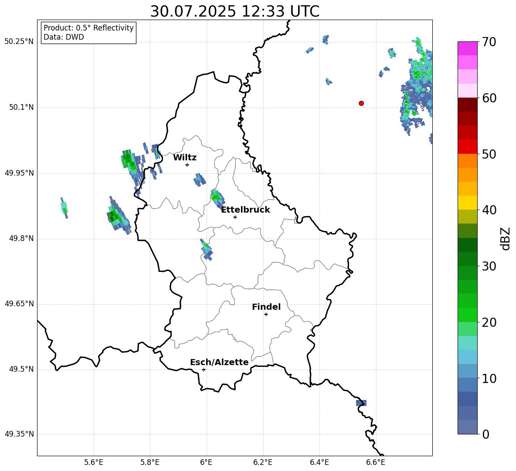This screenshot has width=516, height=471.
Task: Click the radar echo just north of Ettelbruck
Action: tap(217, 199)
